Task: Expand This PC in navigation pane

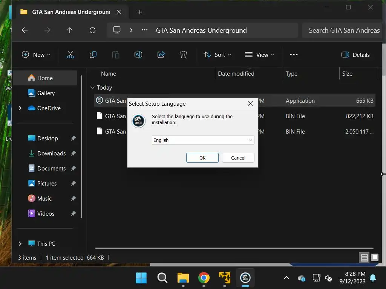Action: pos(20,243)
